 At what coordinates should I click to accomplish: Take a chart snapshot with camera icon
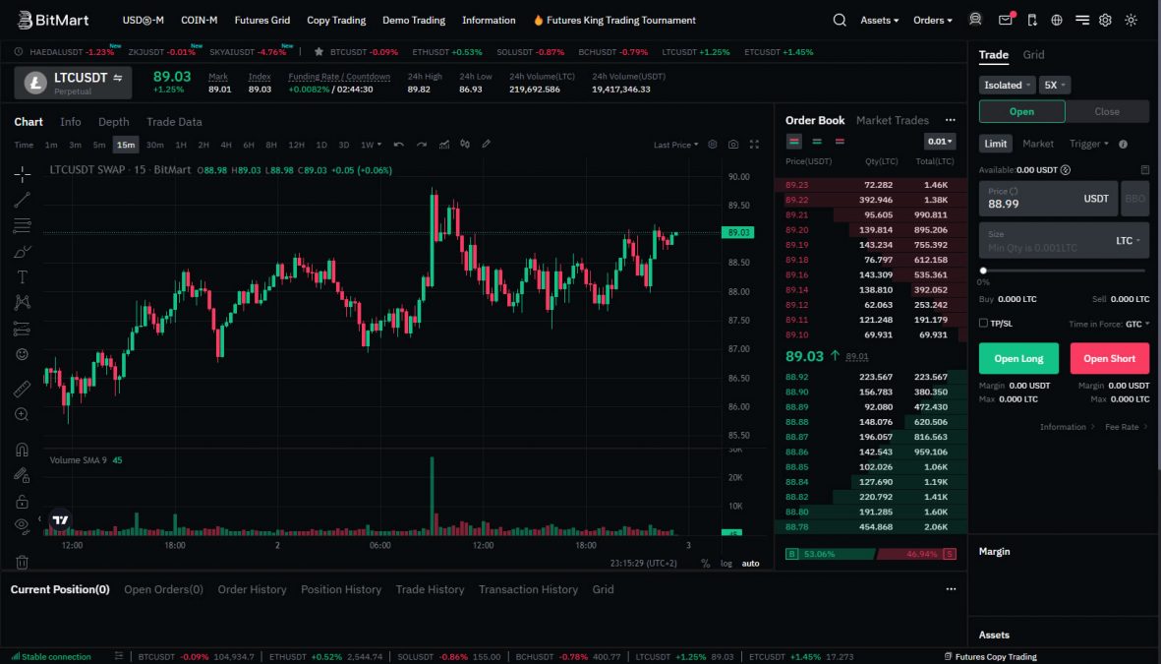coord(733,145)
